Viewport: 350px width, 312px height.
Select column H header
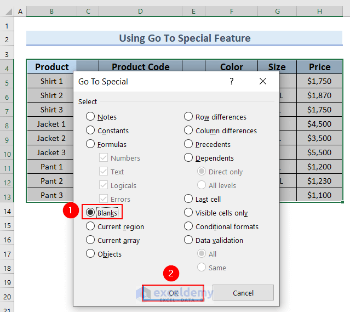coord(320,11)
